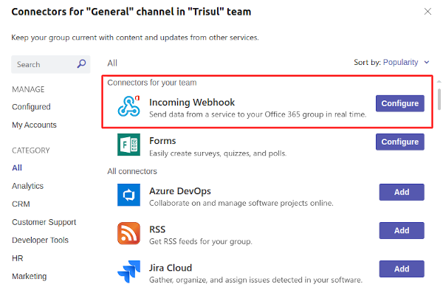Select the Customer Support category
443x287 pixels.
coord(44,222)
